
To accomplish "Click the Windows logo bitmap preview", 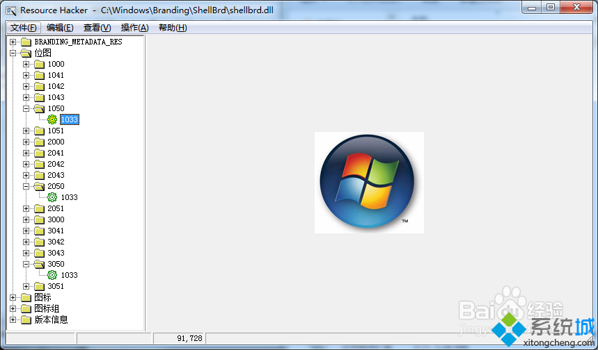I will click(x=369, y=183).
